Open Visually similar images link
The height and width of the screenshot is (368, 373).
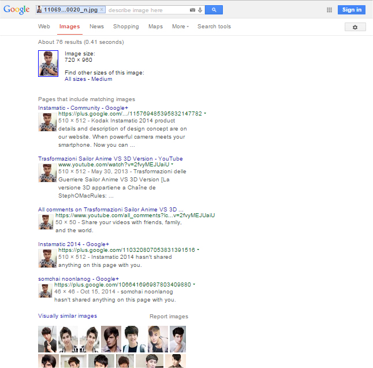(68, 316)
